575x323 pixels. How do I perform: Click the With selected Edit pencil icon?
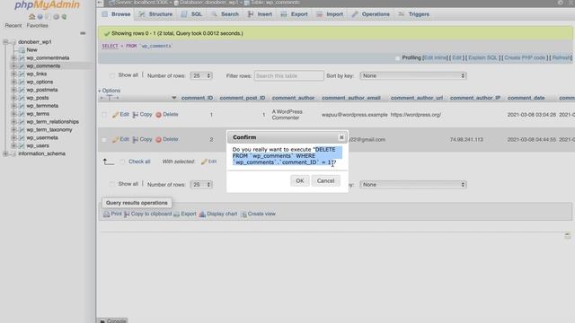coord(204,161)
